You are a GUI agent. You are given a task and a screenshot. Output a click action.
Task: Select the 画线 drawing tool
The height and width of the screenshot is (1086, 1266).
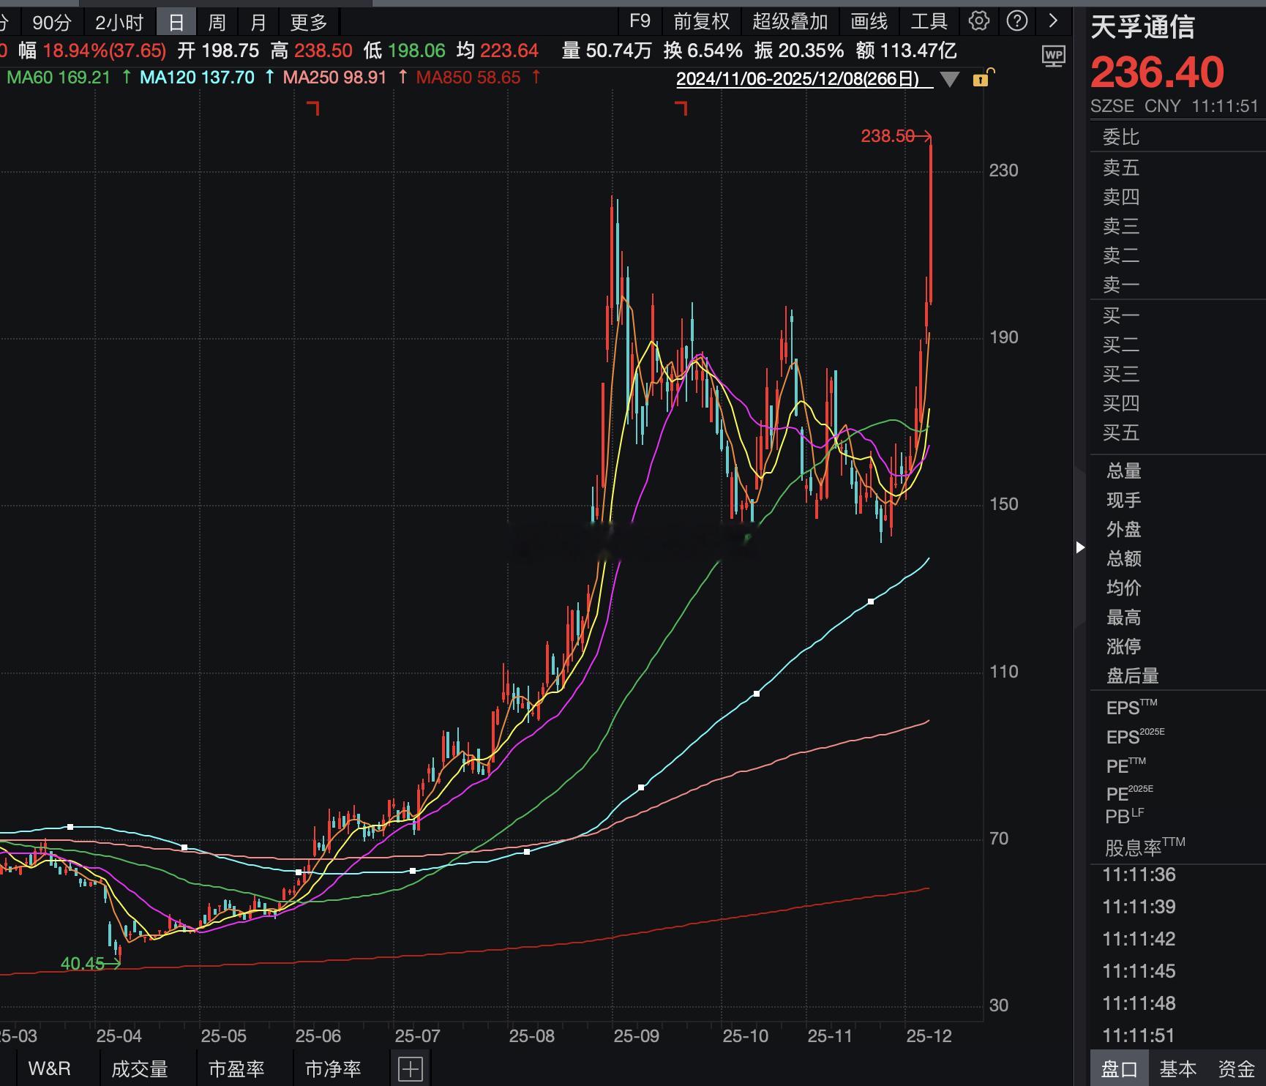click(x=868, y=20)
